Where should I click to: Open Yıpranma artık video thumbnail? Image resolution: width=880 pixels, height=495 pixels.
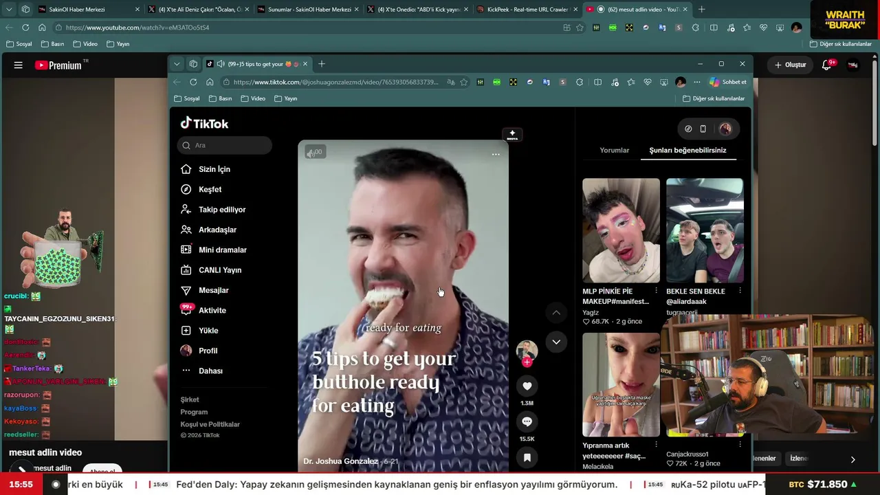tap(621, 385)
